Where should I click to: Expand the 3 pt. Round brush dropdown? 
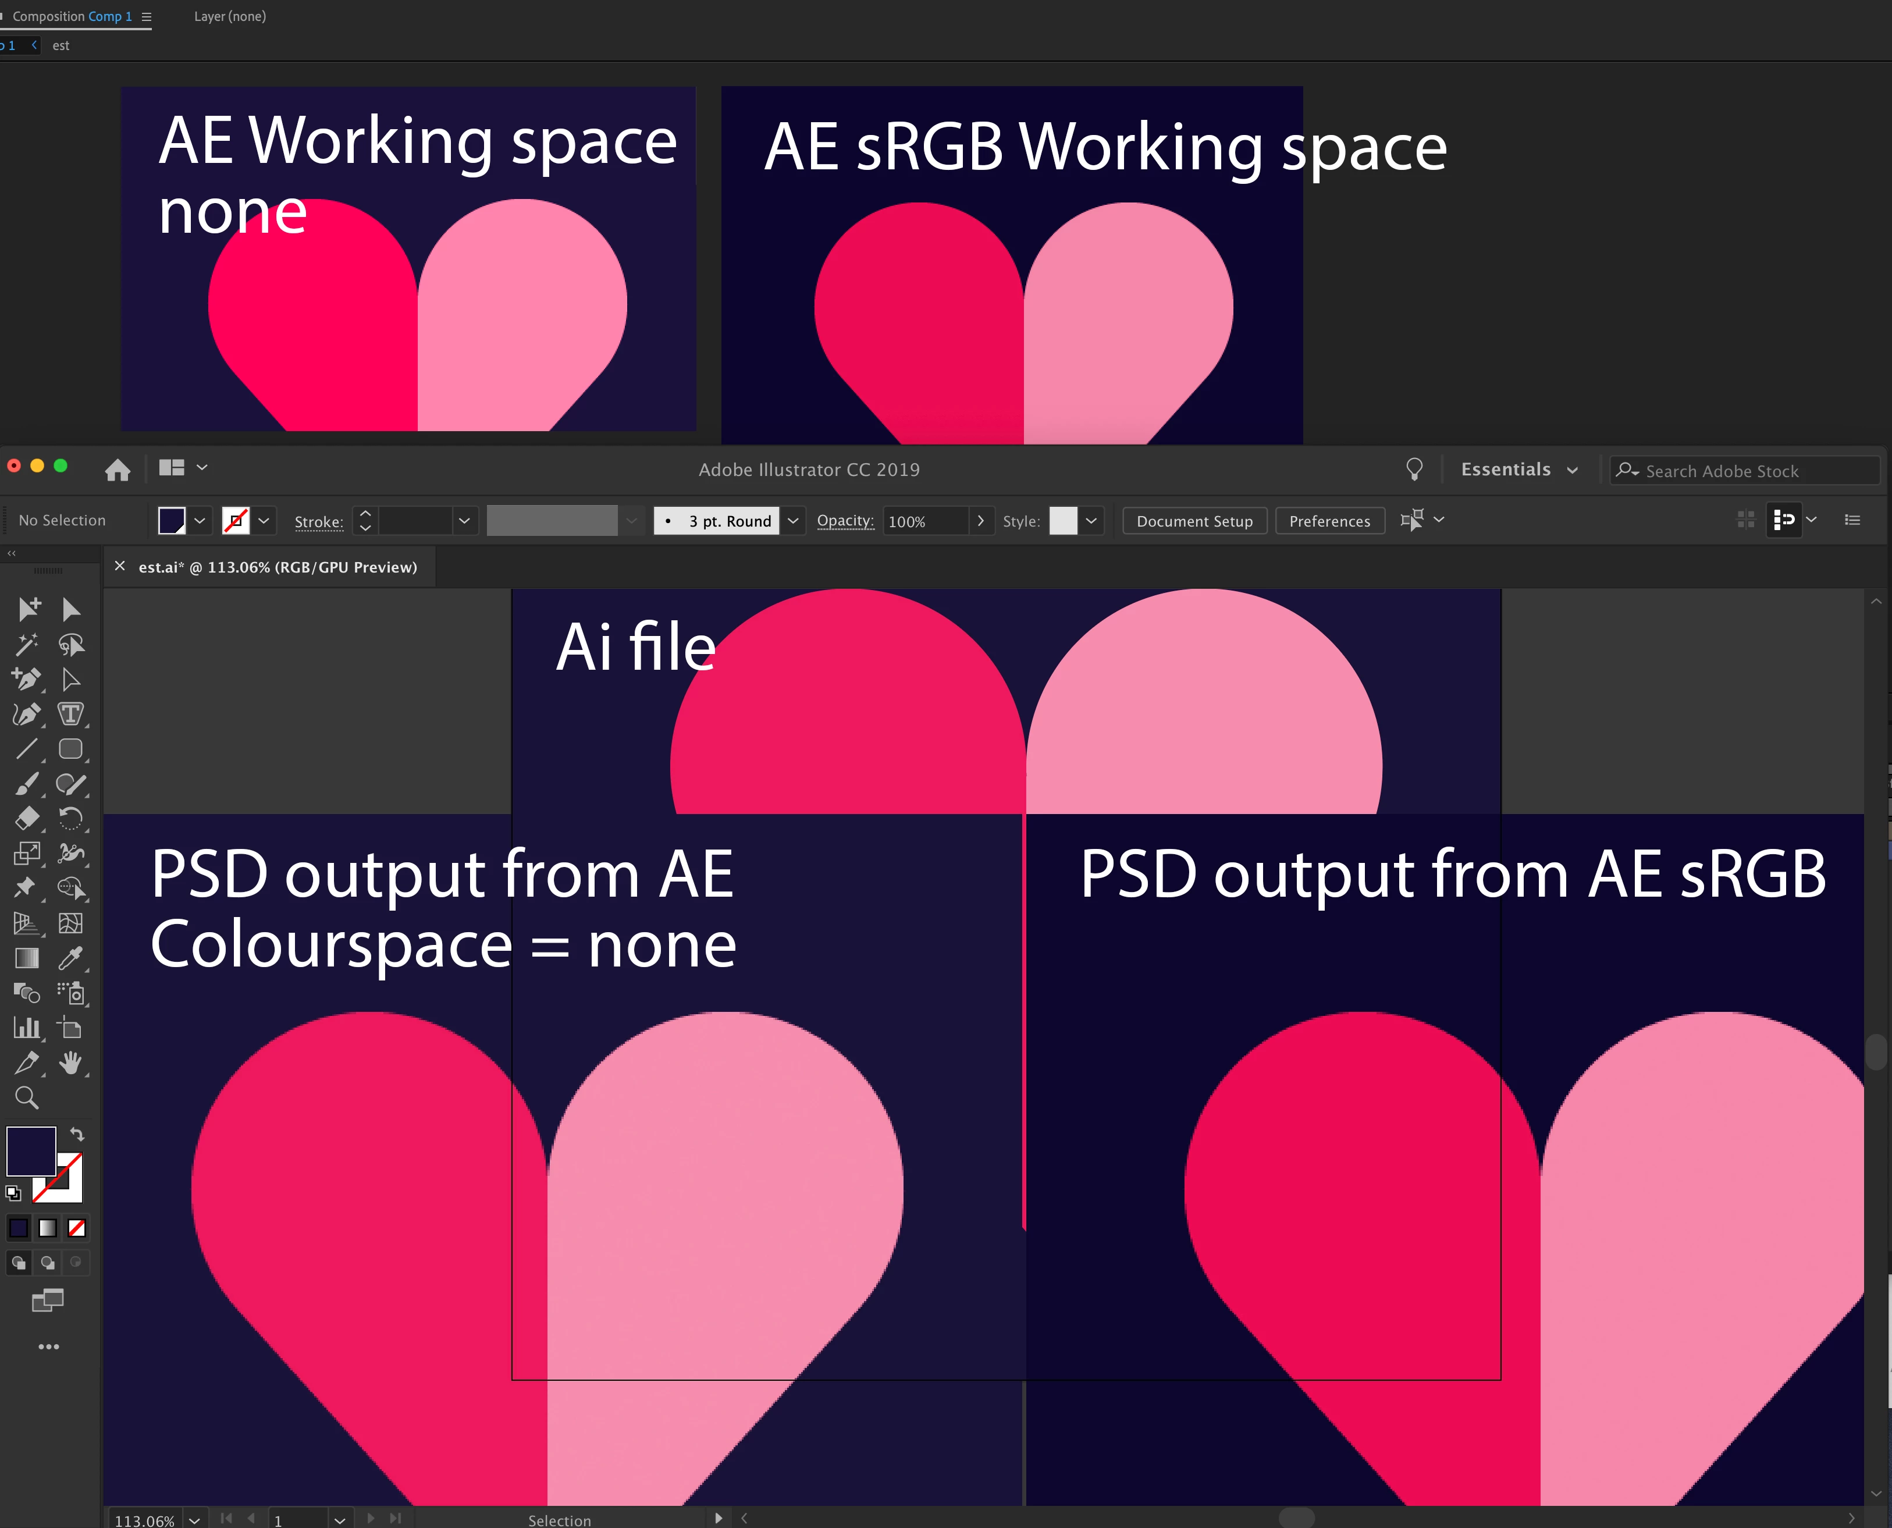tap(793, 521)
